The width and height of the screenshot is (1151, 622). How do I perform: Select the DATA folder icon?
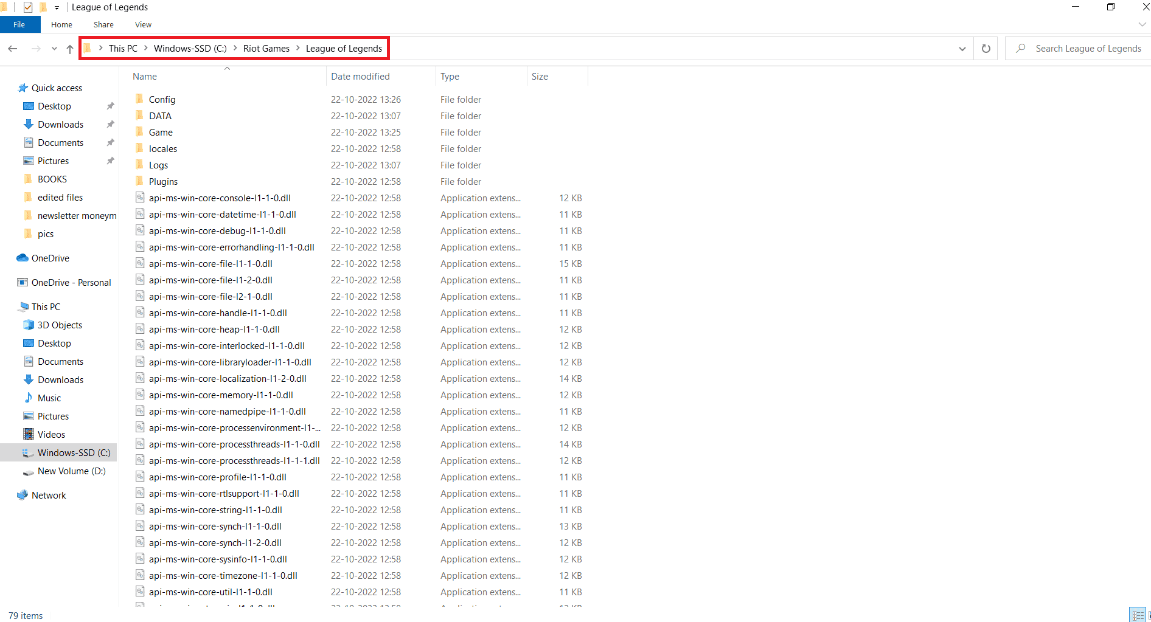tap(140, 115)
